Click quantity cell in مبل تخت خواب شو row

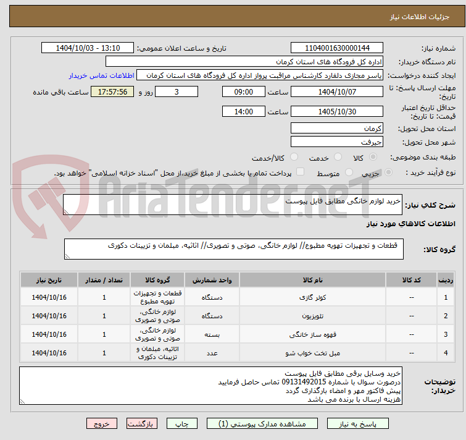104,353
